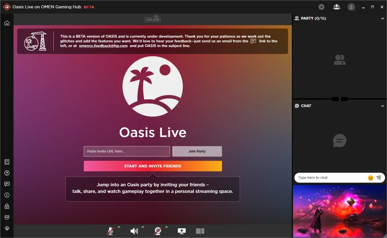
Task: Turn on the webcam
Action: coord(158,231)
